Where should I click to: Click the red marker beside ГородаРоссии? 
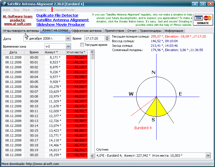click(x=52, y=9)
